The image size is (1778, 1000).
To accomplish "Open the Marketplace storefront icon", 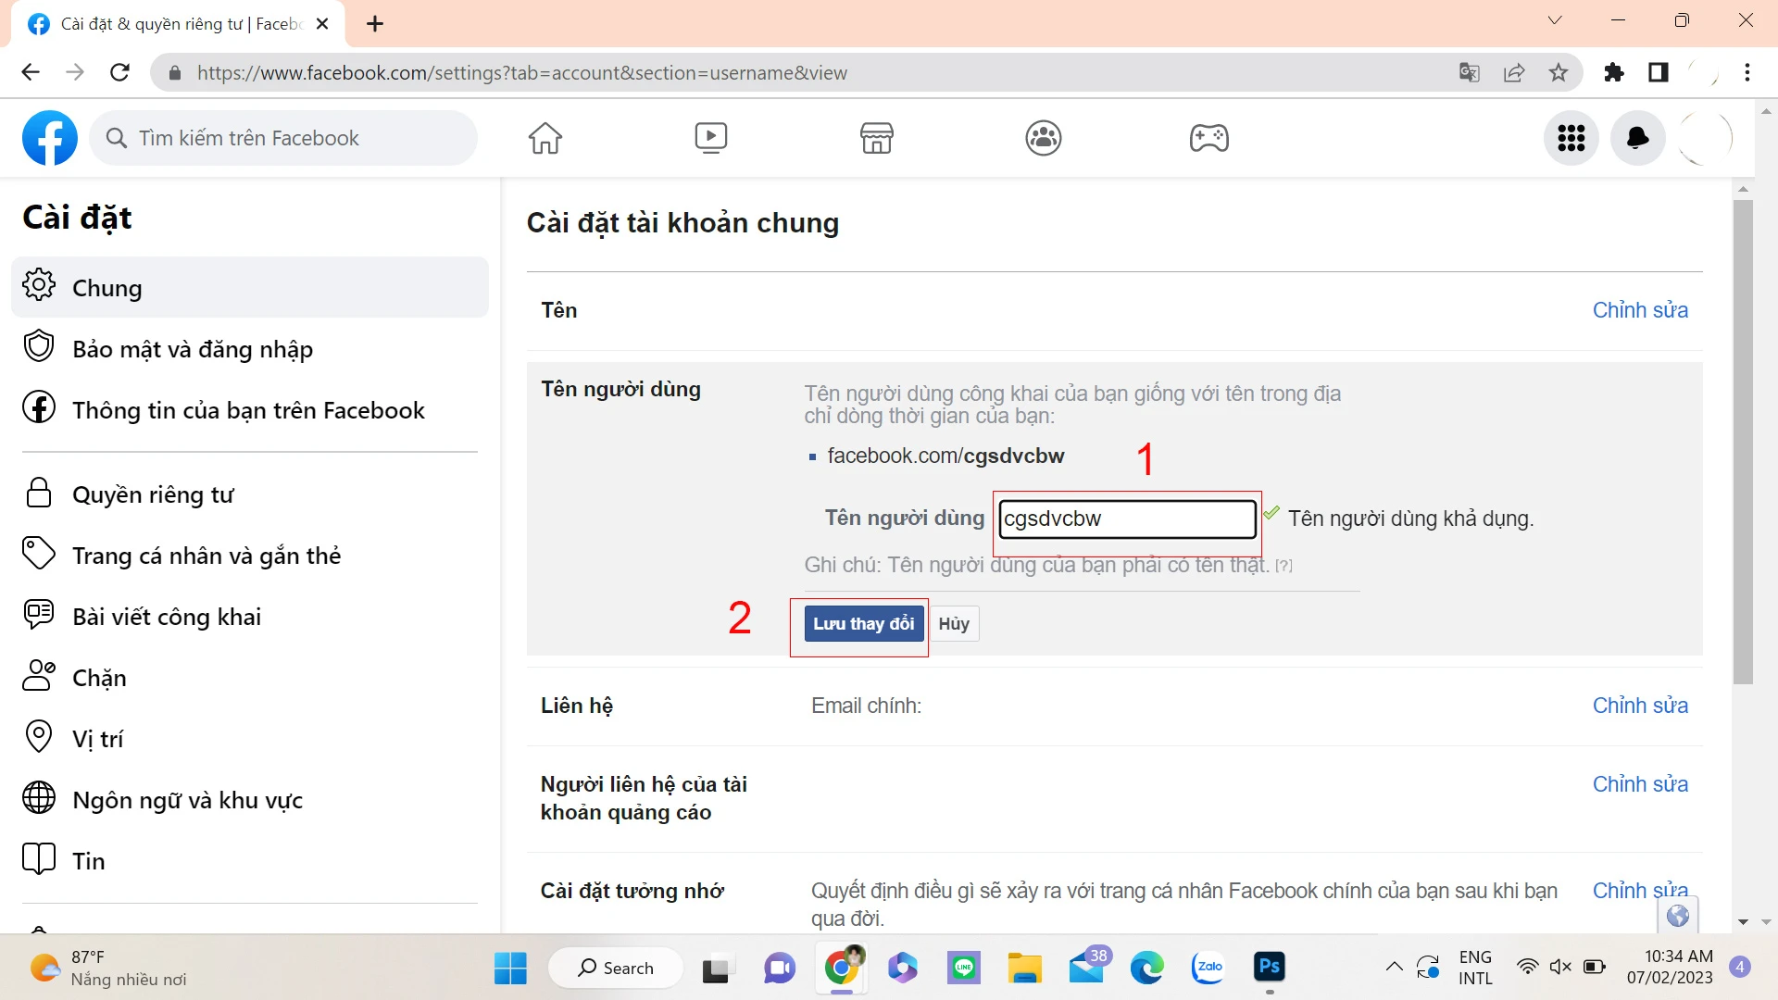I will point(876,138).
